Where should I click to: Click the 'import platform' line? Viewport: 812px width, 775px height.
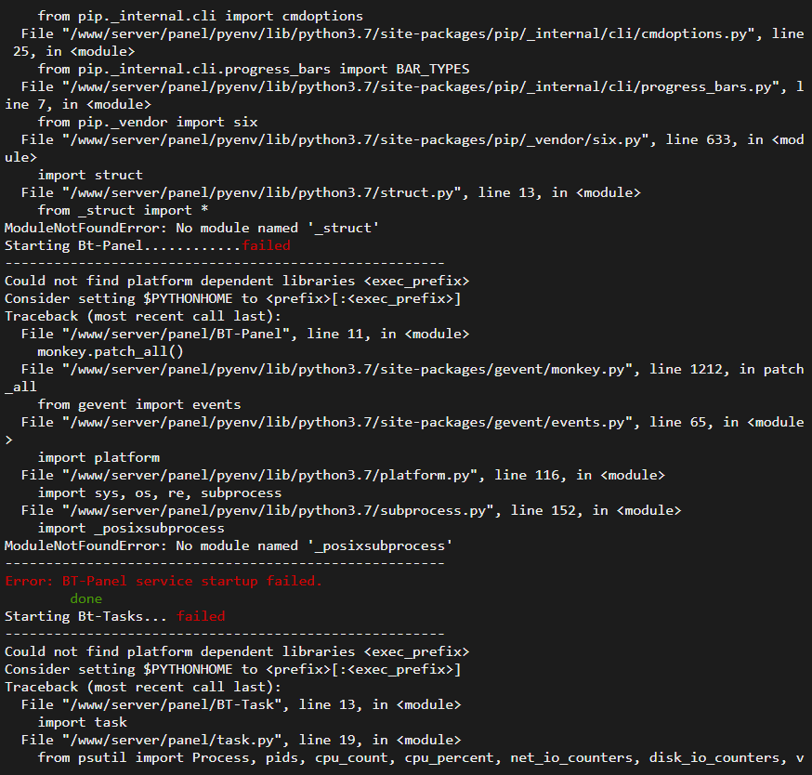coord(98,457)
